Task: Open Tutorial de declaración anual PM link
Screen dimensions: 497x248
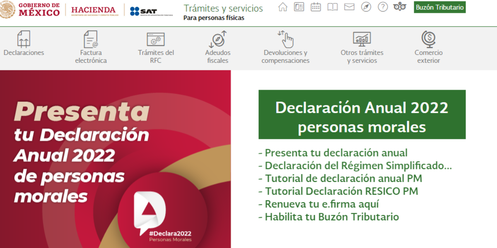Action: coord(340,179)
